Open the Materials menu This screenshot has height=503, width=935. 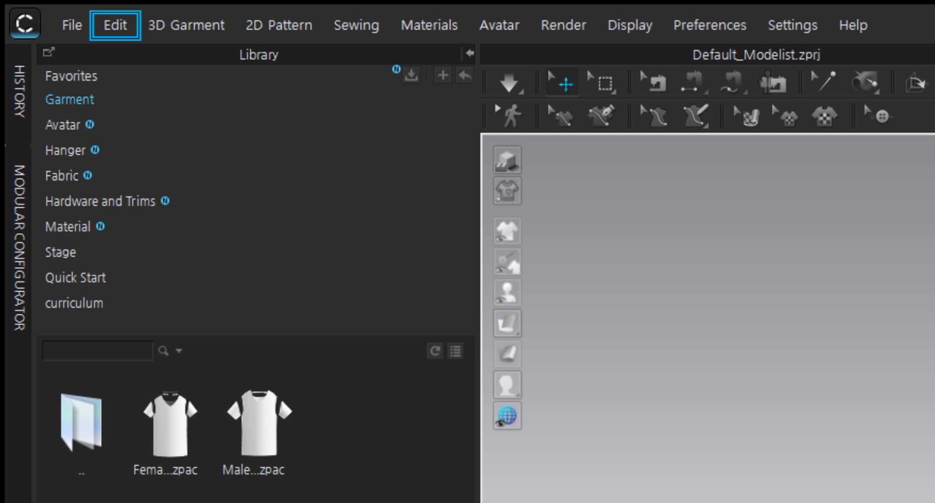point(429,25)
